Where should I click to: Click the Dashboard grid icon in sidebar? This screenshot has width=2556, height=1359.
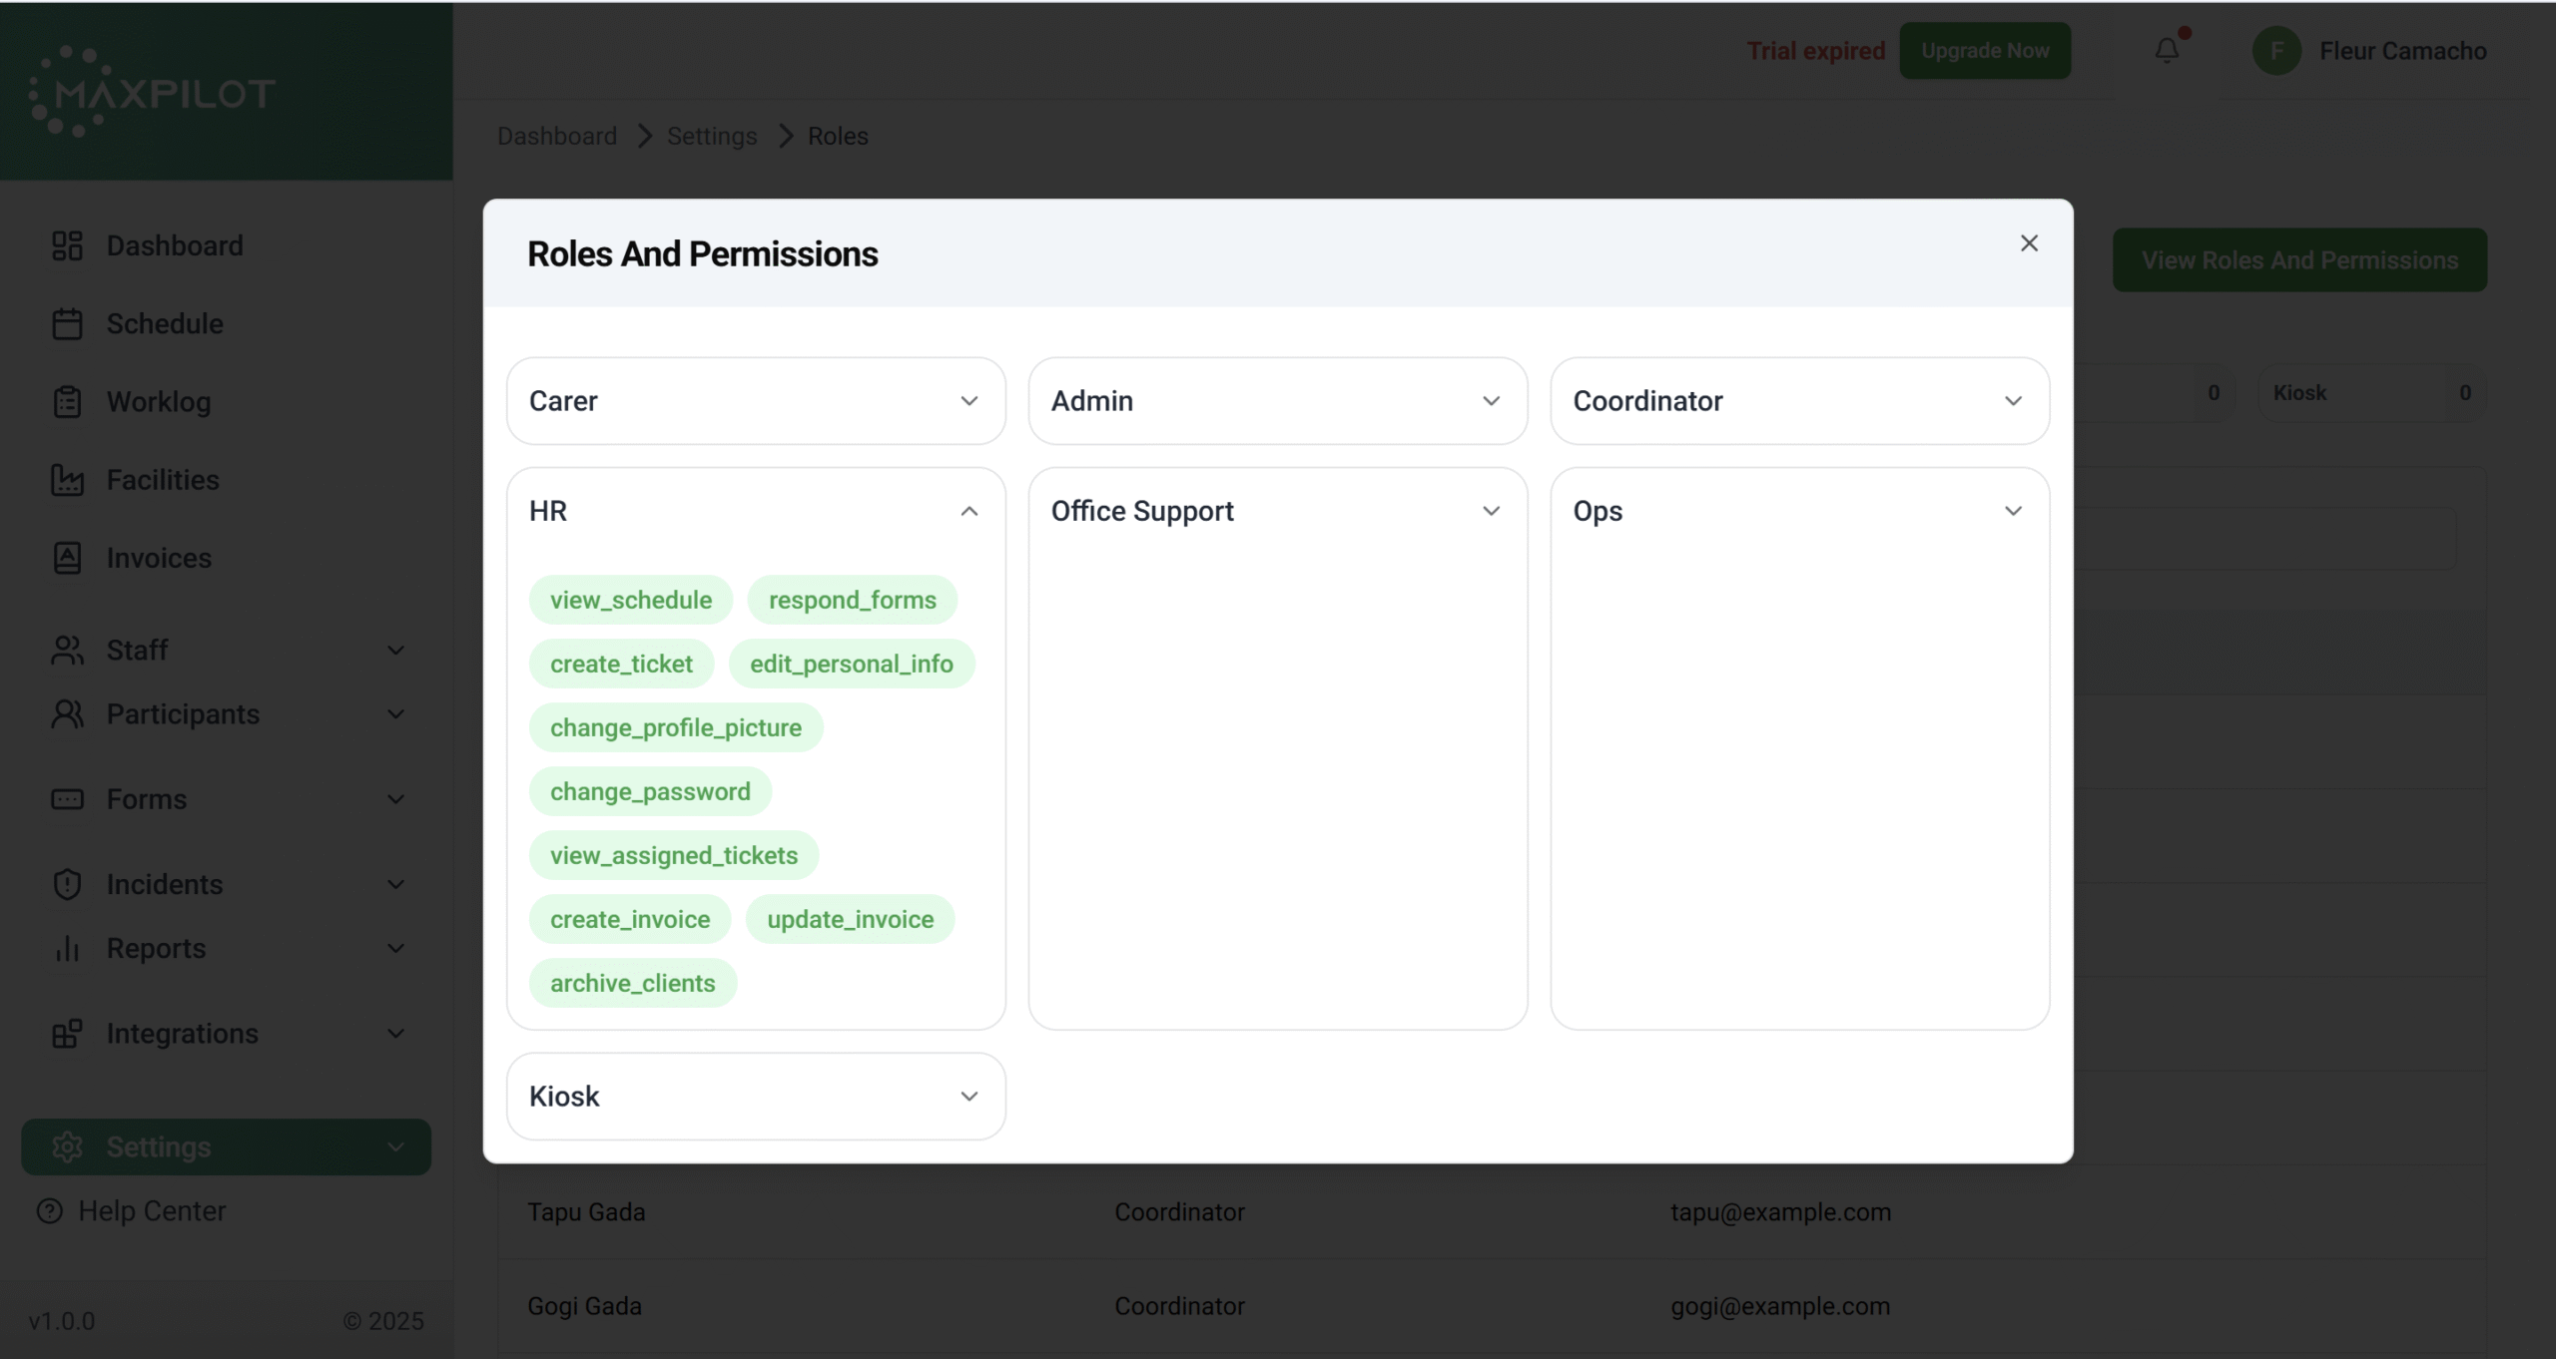67,245
